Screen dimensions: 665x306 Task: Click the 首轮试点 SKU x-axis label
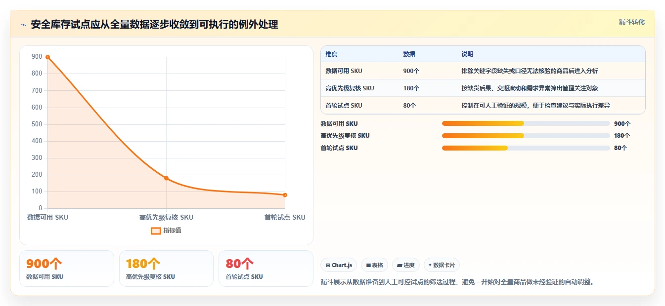pyautogui.click(x=285, y=217)
